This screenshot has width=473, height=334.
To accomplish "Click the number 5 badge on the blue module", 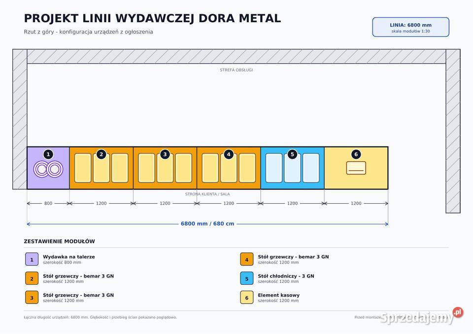I will click(292, 154).
